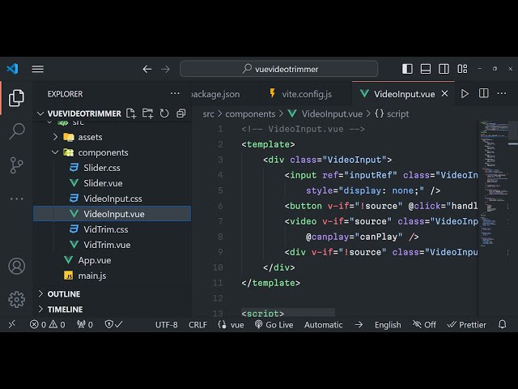Toggle the bottom panel layout button
Screen dimensions: 518x389
(427, 69)
